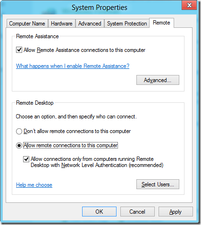Switch to the Computer Name tab
The height and width of the screenshot is (225, 201).
[27, 24]
